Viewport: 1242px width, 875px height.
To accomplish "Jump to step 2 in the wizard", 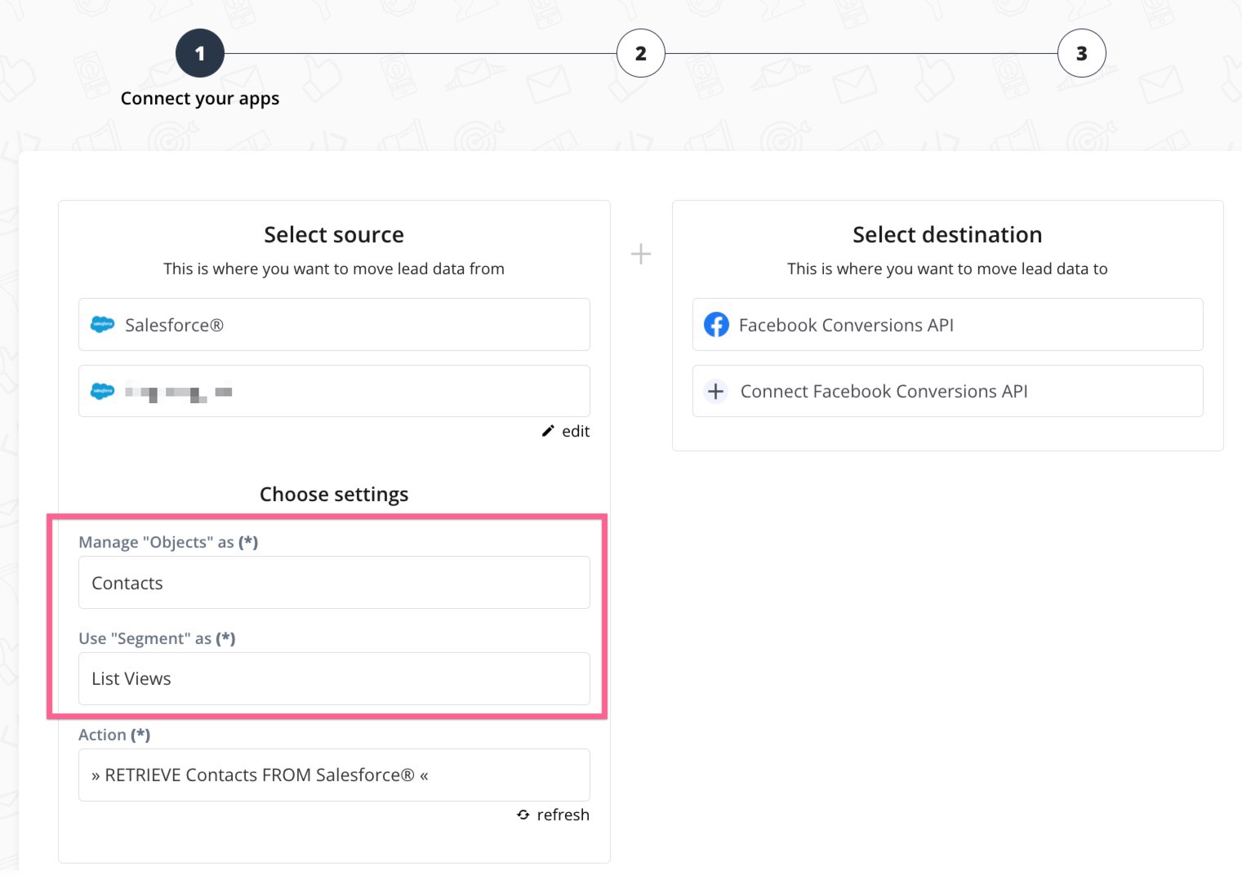I will pos(641,54).
